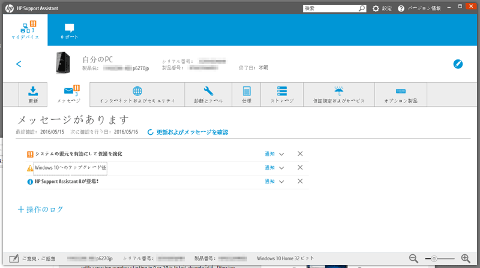Go back with the blue arrow
Viewport: 480px width, 268px height.
point(19,64)
